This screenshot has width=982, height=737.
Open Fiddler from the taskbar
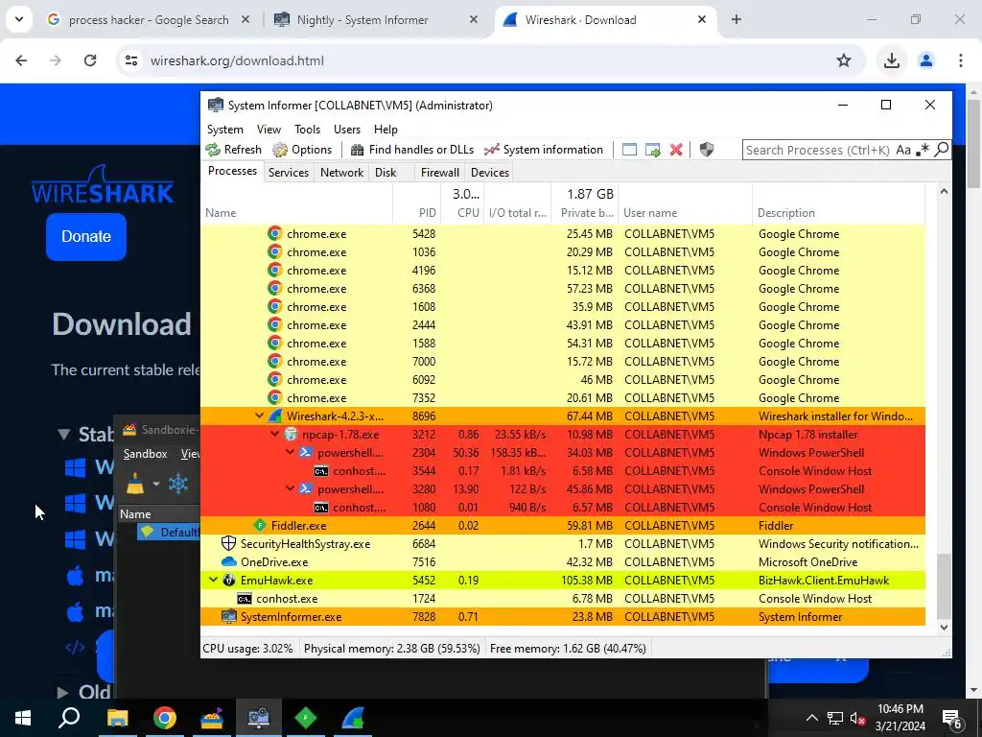coord(306,718)
